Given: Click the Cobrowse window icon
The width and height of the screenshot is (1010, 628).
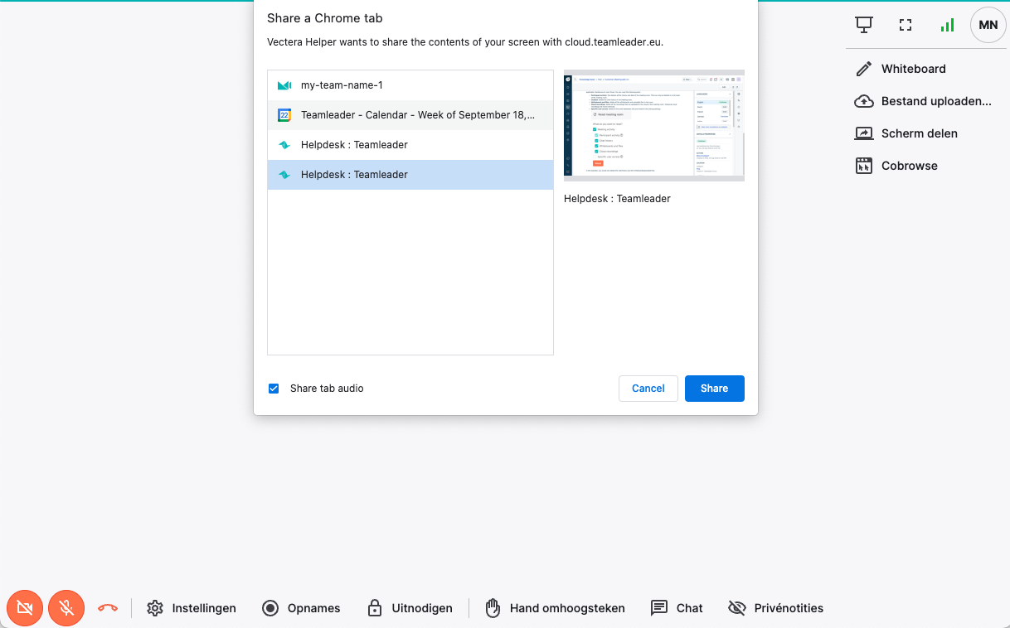Looking at the screenshot, I should click(x=864, y=166).
